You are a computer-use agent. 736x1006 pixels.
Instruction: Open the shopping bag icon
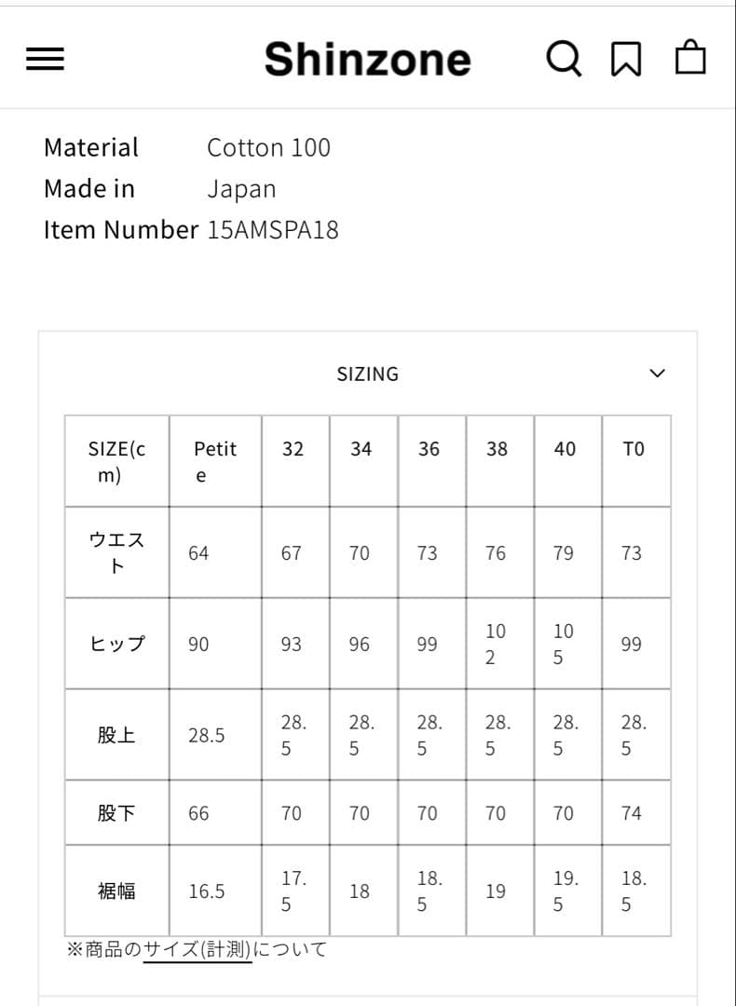[690, 58]
